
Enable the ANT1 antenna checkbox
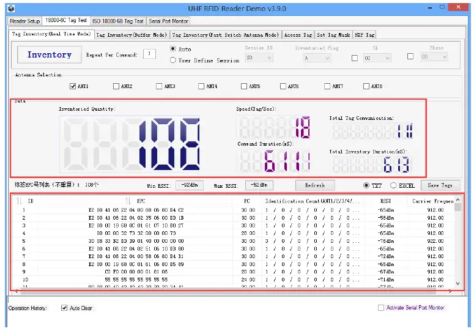(73, 86)
